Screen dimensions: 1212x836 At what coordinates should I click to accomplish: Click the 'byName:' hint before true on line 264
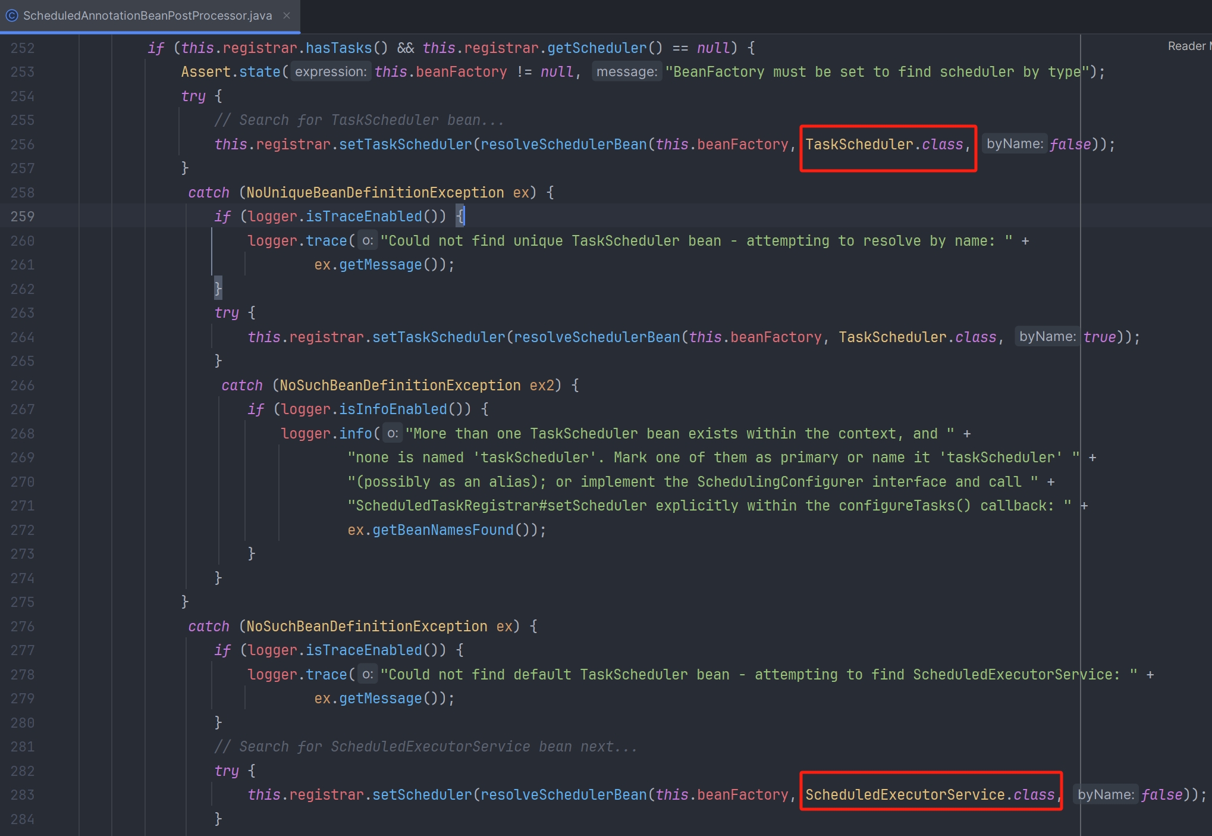(x=1047, y=337)
